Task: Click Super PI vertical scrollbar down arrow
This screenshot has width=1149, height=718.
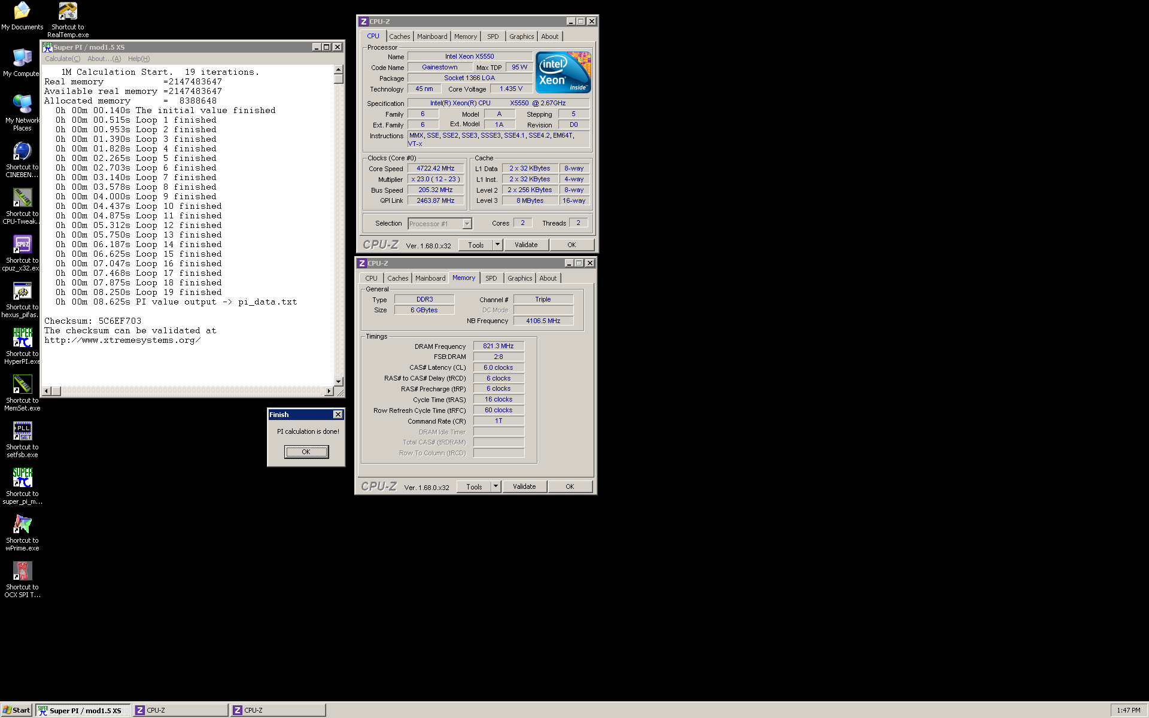Action: 339,381
